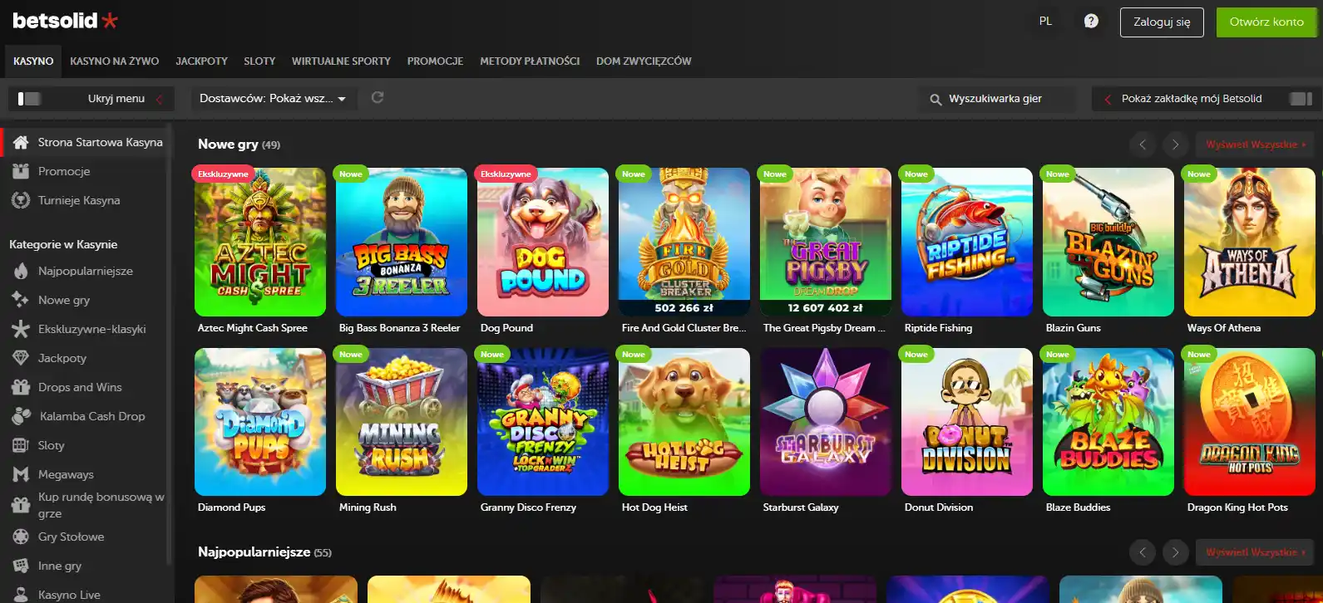
Task: Click the Zaloguj się button
Action: 1162,22
